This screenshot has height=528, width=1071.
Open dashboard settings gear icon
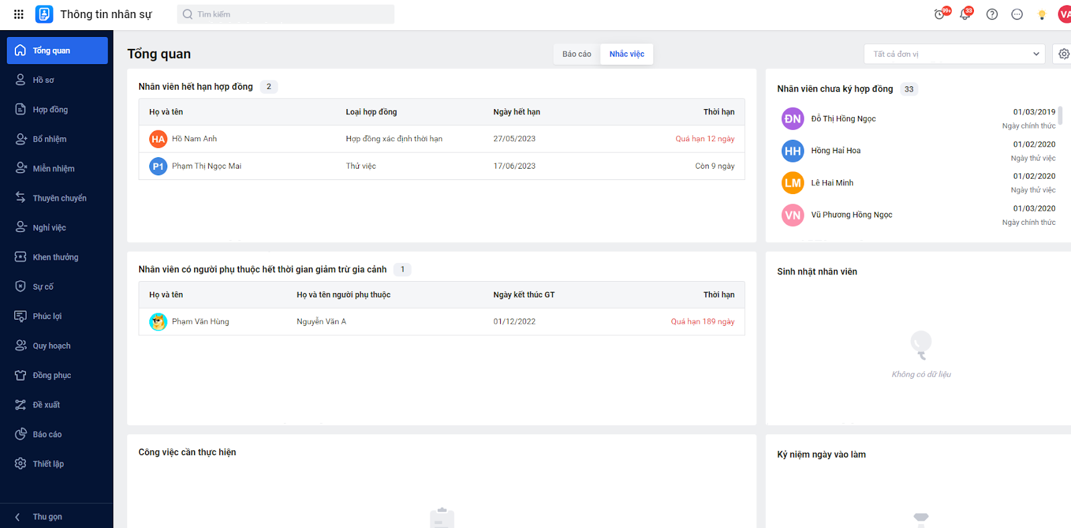[1064, 54]
